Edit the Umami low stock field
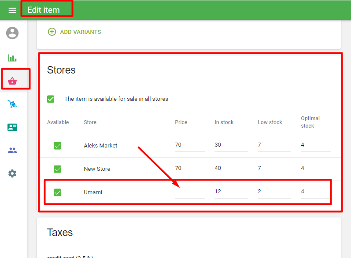Viewport: 351px width, 258px height. point(274,192)
